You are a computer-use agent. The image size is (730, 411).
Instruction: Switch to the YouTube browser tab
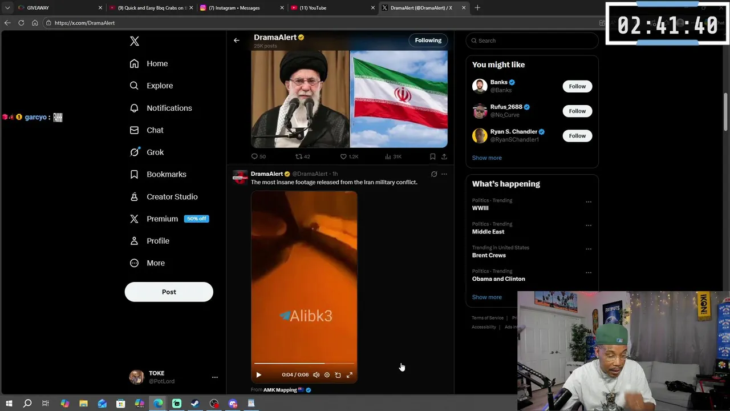point(332,8)
